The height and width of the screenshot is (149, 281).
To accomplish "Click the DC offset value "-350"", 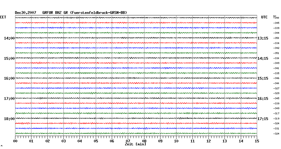I will click(276, 38).
